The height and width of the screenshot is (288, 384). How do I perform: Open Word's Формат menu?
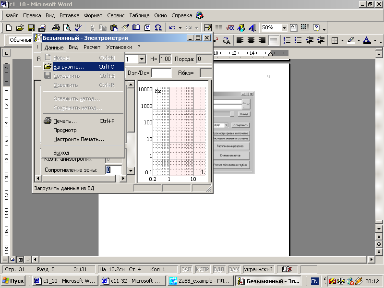[93, 15]
